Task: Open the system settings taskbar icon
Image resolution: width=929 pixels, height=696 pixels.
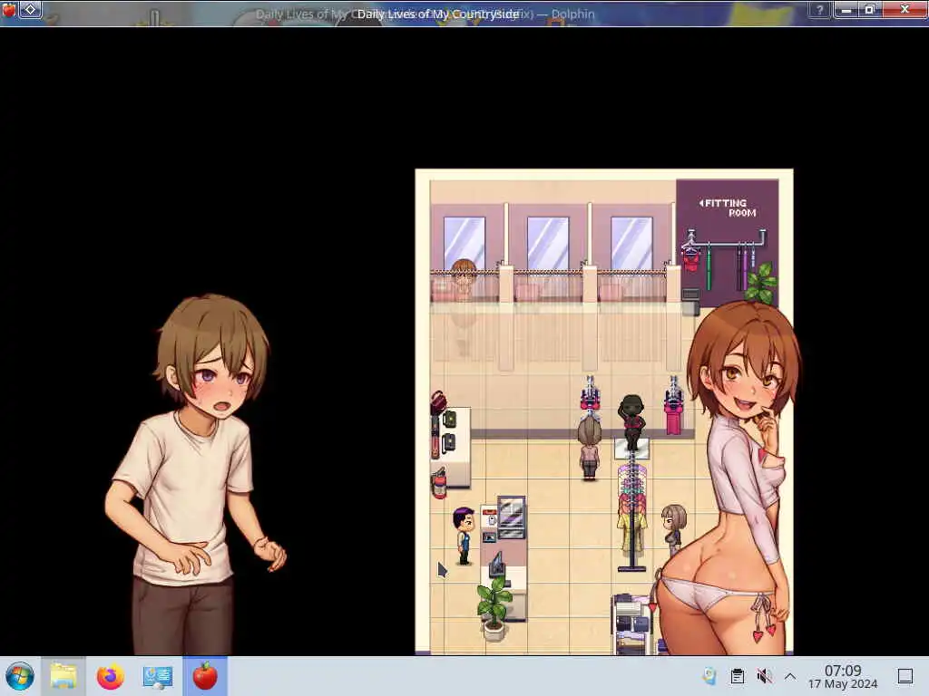Action: pos(158,676)
